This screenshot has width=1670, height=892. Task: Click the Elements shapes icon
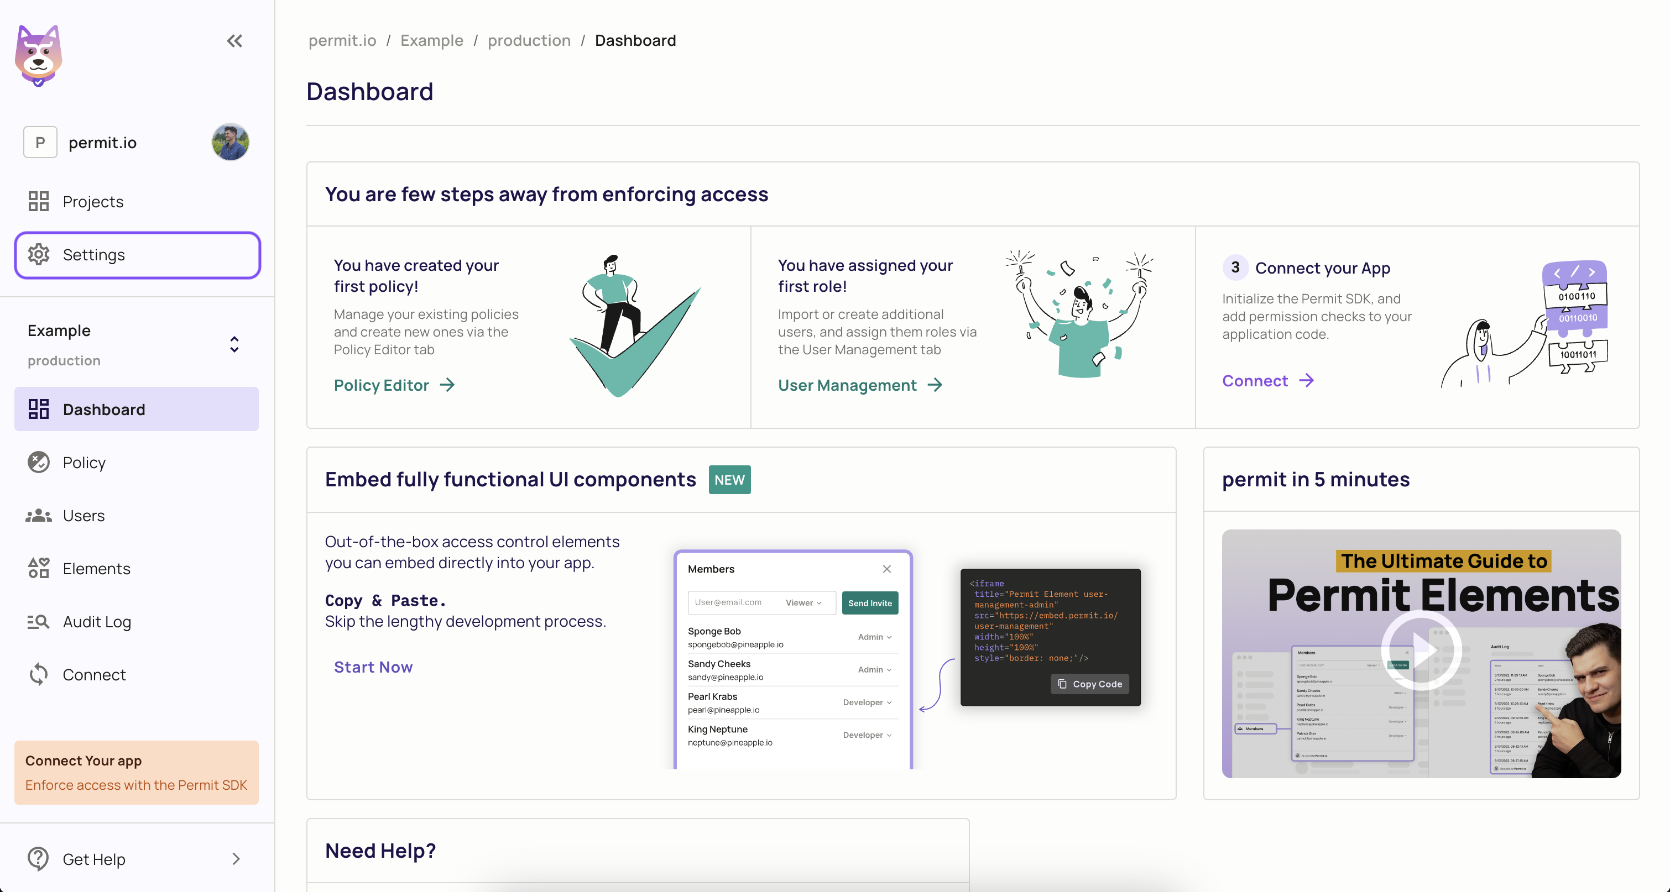(x=38, y=568)
